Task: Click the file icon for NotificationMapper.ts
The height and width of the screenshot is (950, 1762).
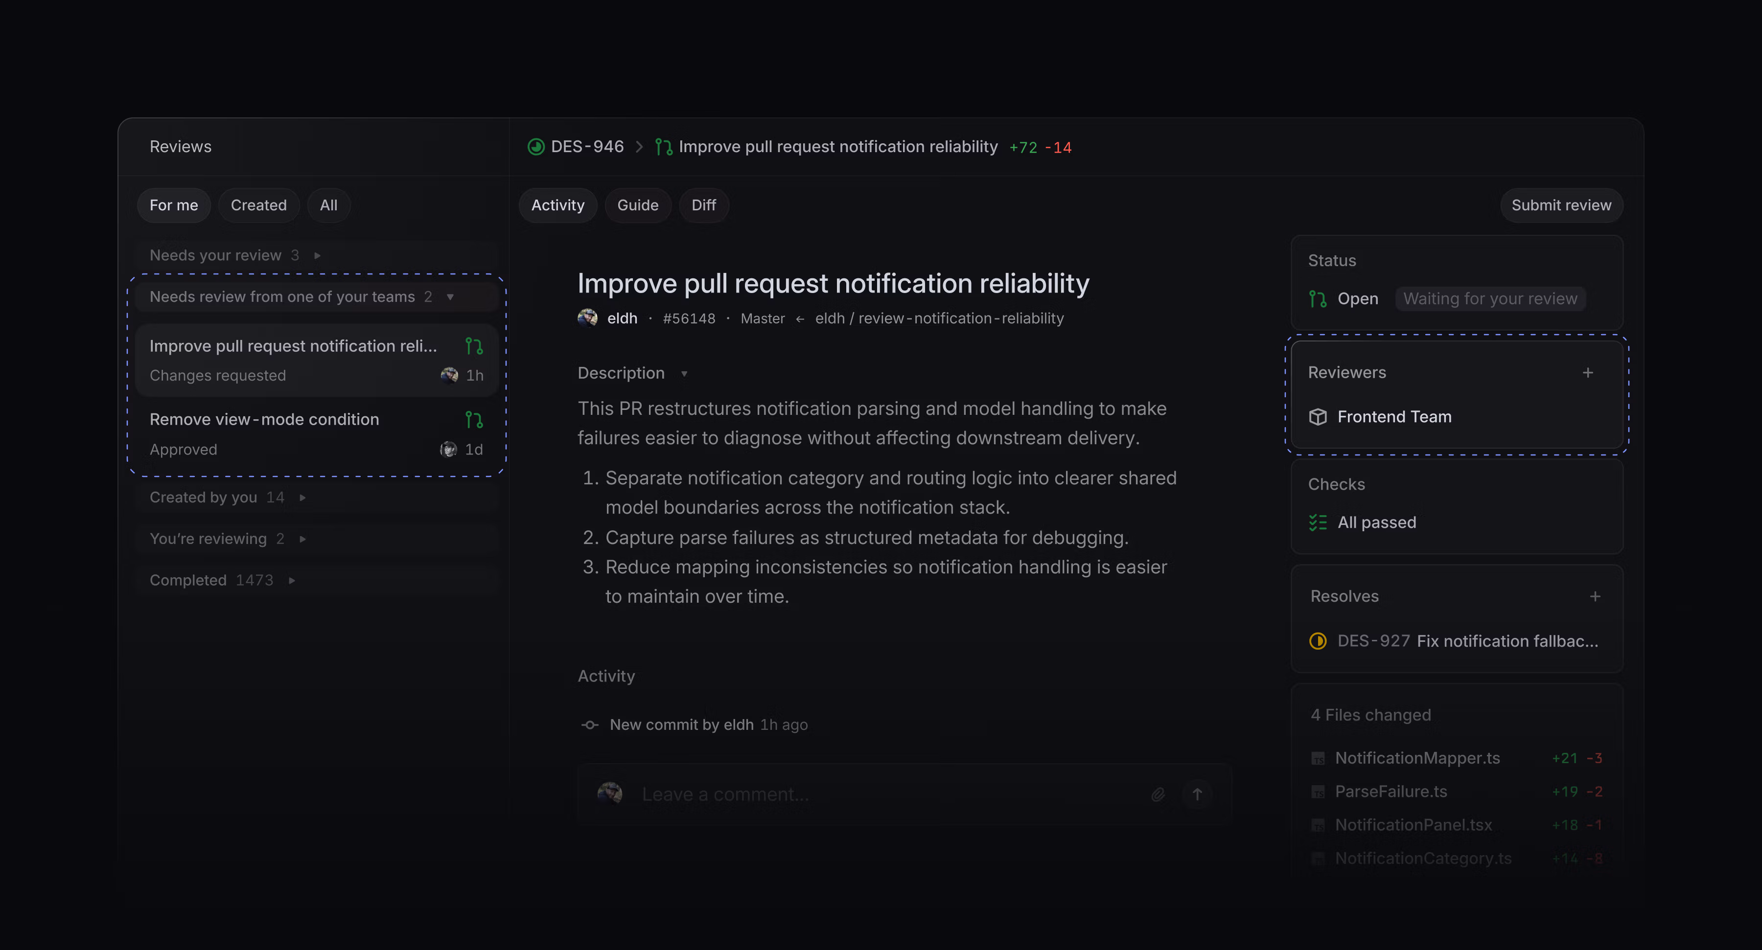Action: click(1318, 758)
